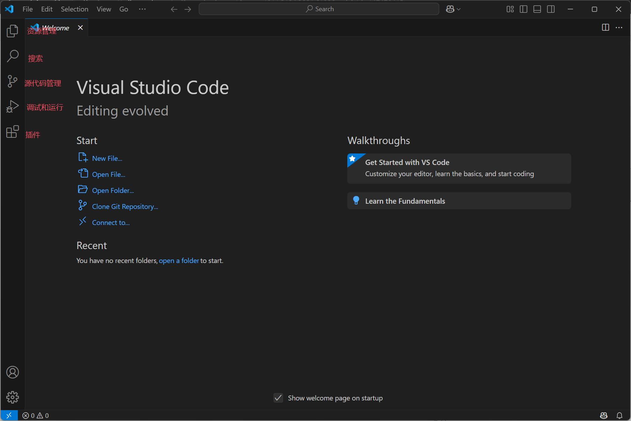Go forward using the right arrow
631x421 pixels.
188,9
